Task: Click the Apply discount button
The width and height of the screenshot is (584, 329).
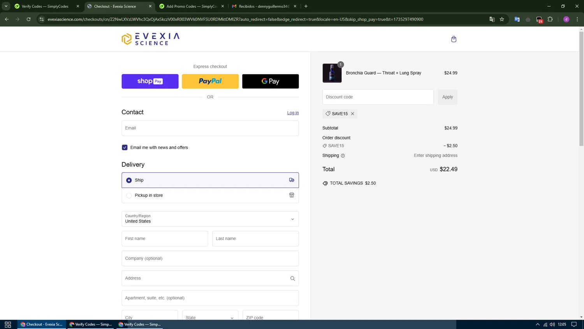Action: pos(447,97)
